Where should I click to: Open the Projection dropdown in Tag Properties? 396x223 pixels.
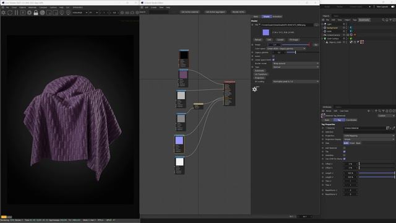[x=369, y=136]
